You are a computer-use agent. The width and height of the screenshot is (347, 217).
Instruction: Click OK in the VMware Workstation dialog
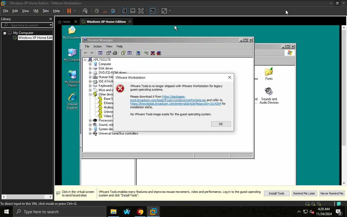[221, 124]
